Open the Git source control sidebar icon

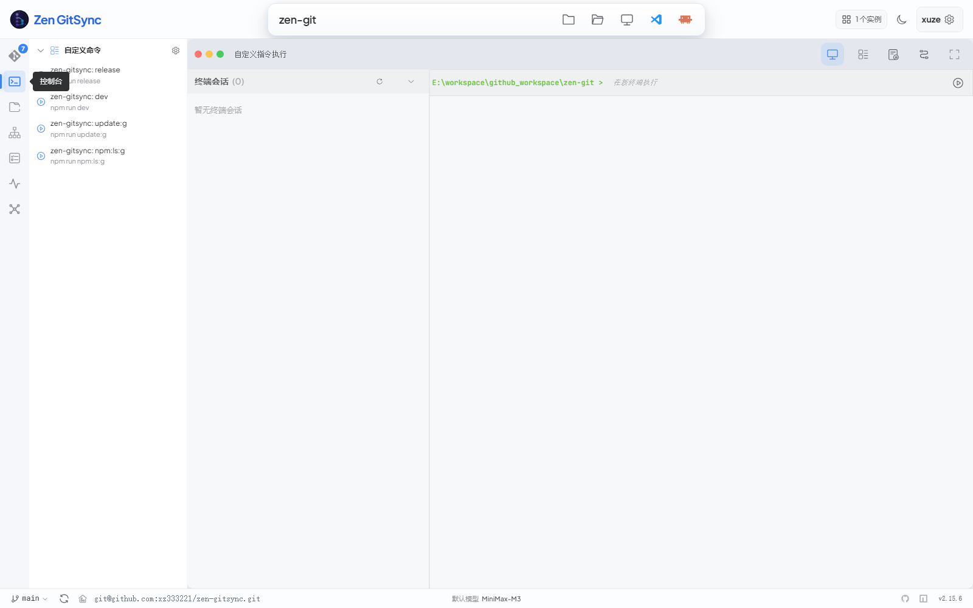(x=15, y=55)
